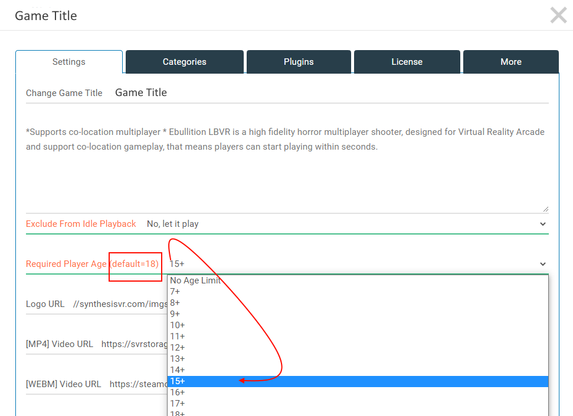Click the Change Game Title field
The height and width of the screenshot is (416, 573).
[330, 93]
